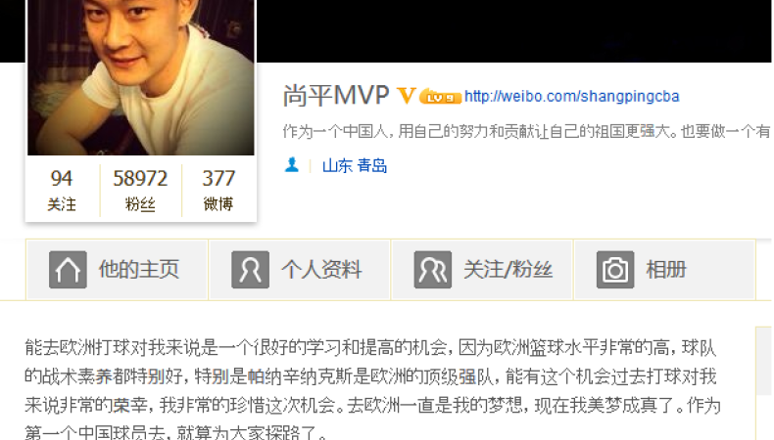View the 377 微博 posts count

[x=218, y=191]
